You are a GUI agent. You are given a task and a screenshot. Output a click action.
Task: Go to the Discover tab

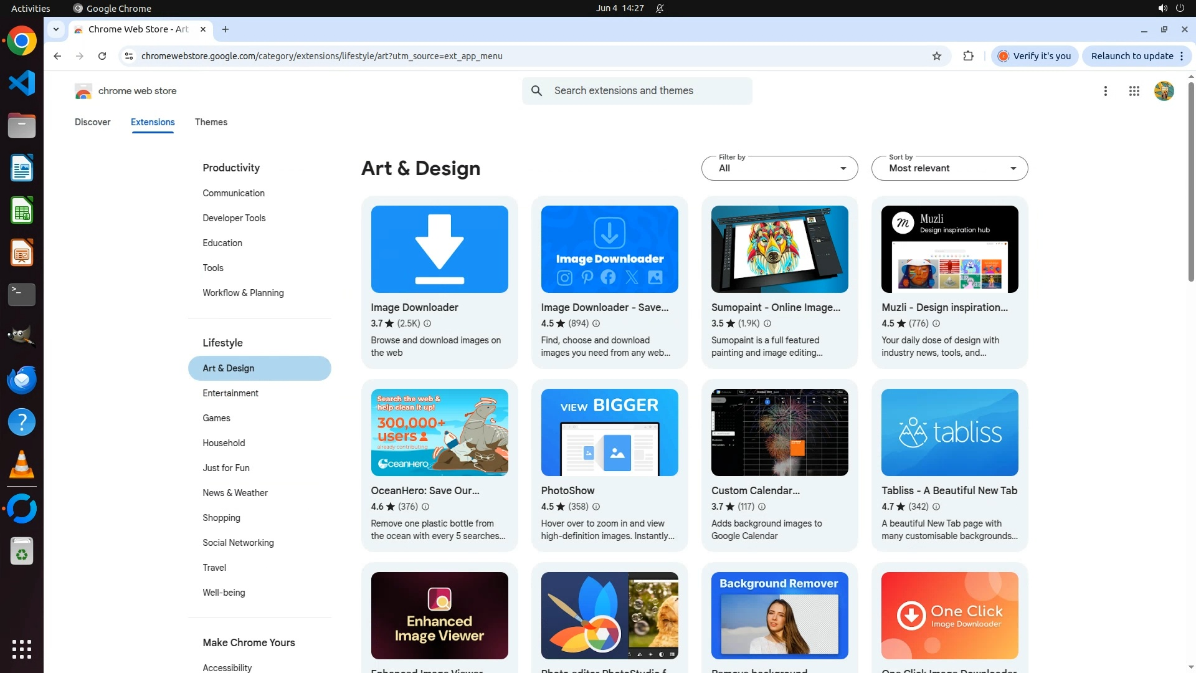click(92, 122)
